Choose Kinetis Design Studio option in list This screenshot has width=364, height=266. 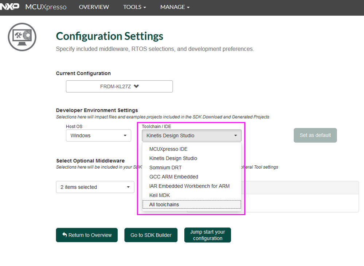pyautogui.click(x=192, y=158)
